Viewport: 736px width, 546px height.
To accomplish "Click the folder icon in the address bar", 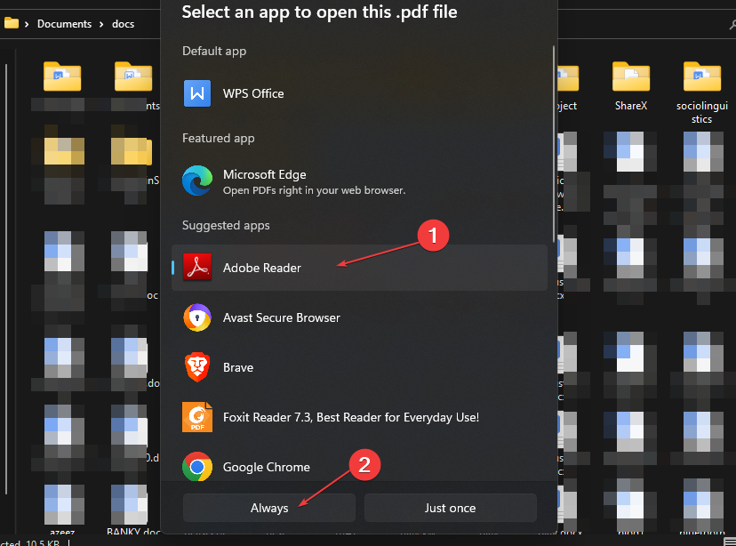I will 12,22.
